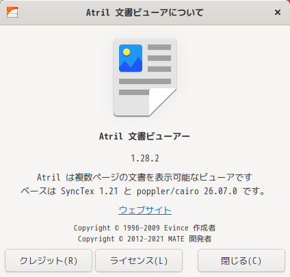Click the Atril icon in the title bar
This screenshot has height=277, width=290.
[x=12, y=12]
